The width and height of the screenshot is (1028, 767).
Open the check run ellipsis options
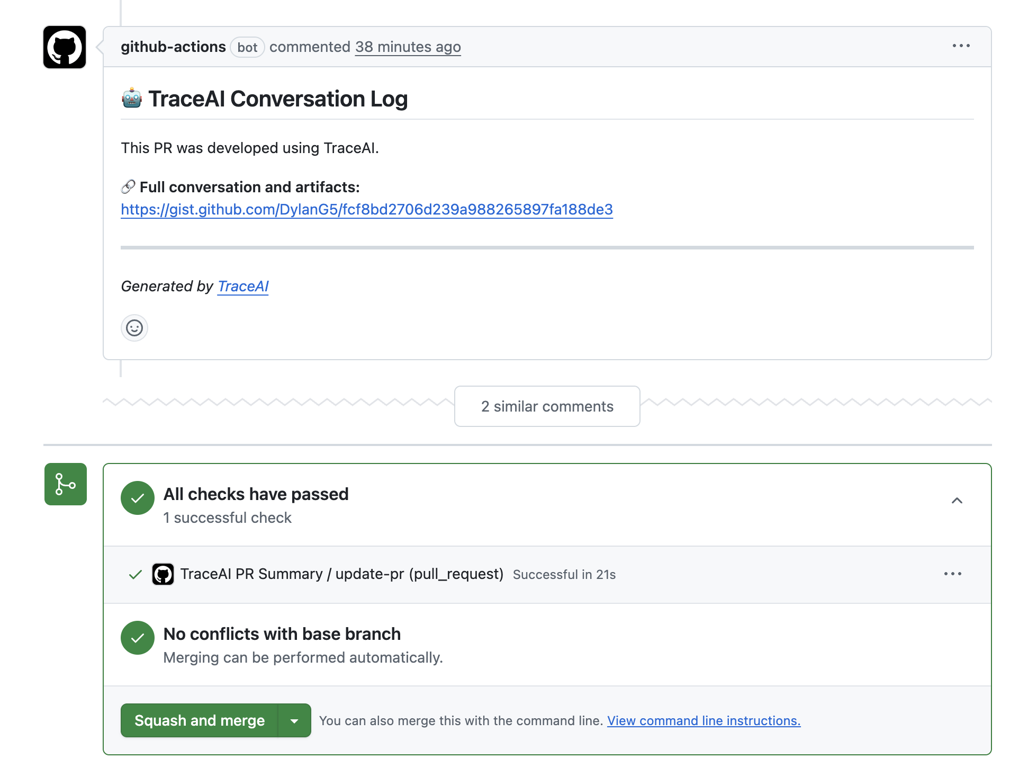coord(952,574)
